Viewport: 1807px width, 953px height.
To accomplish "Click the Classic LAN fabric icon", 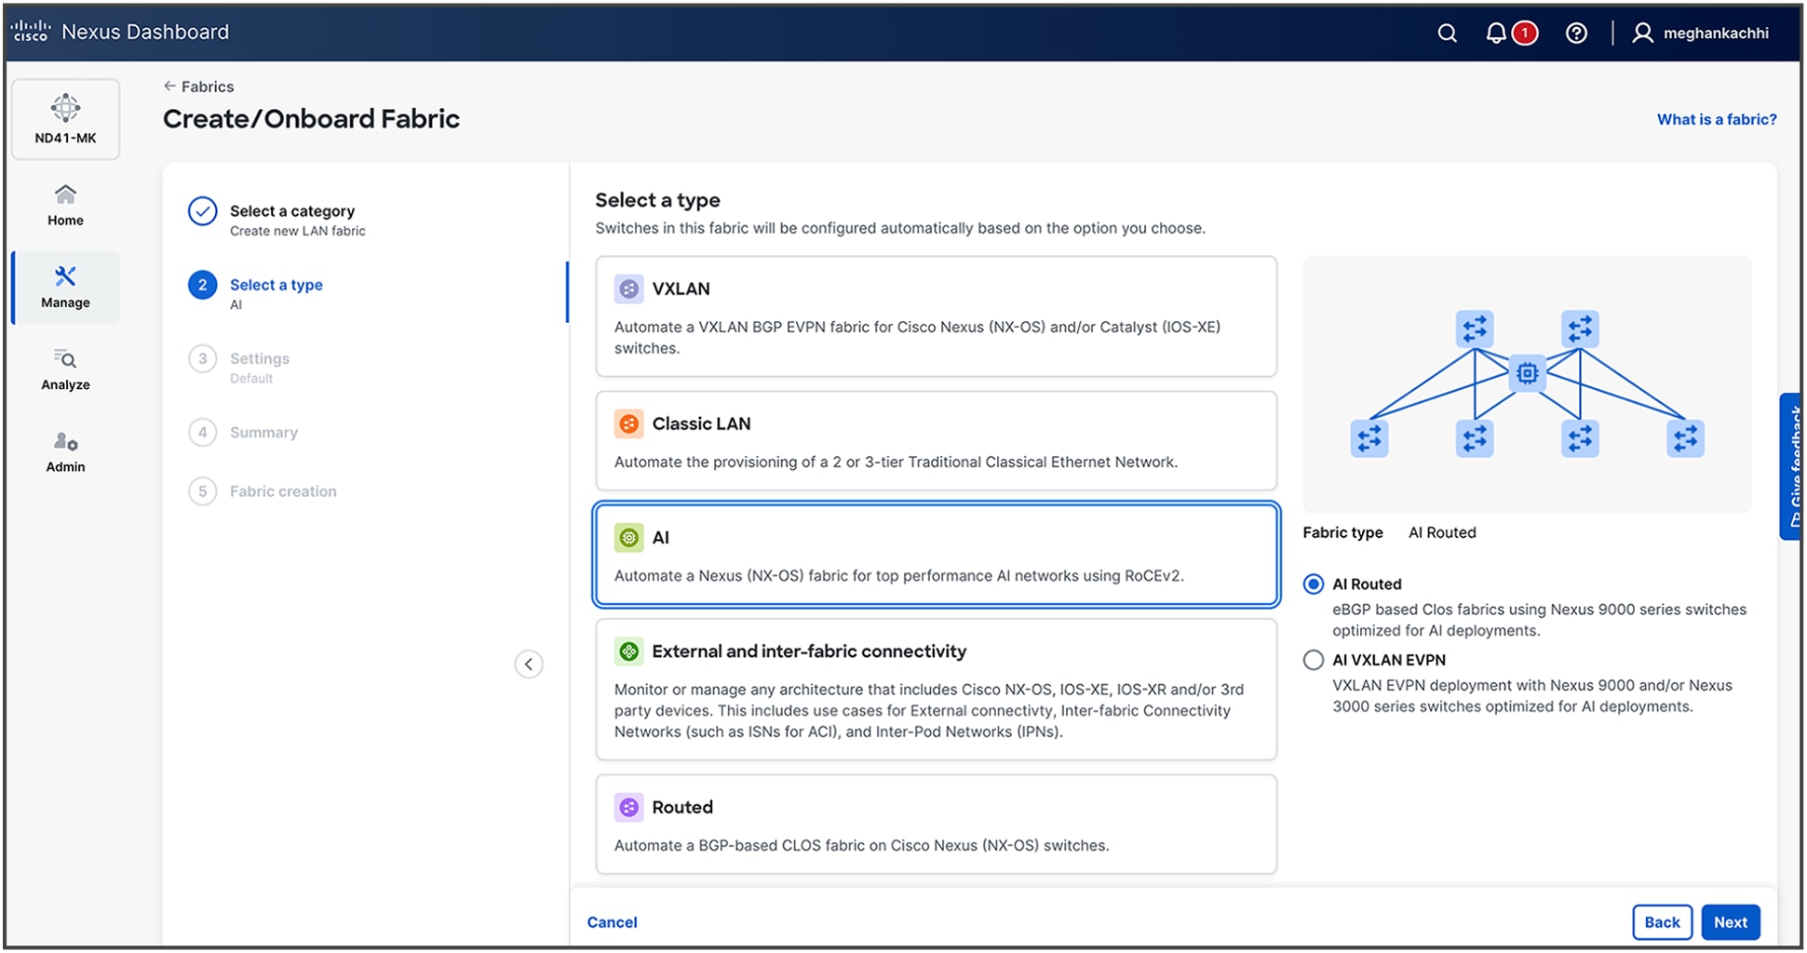I will [628, 423].
